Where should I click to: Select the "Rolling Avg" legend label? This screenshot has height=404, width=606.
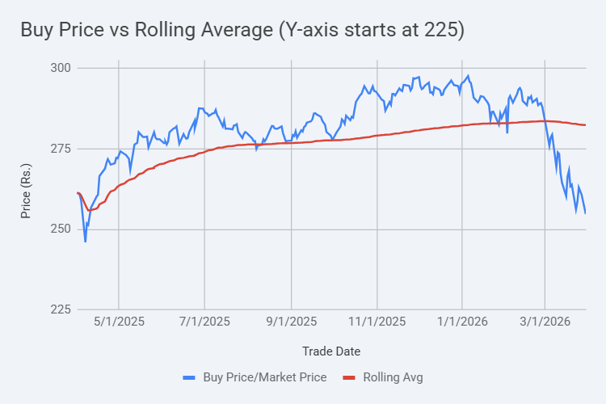pos(393,377)
